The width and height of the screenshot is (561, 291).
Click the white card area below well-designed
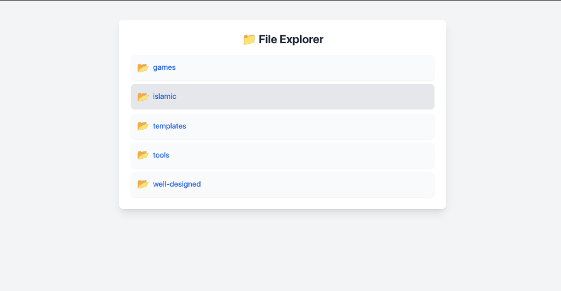coord(282,203)
